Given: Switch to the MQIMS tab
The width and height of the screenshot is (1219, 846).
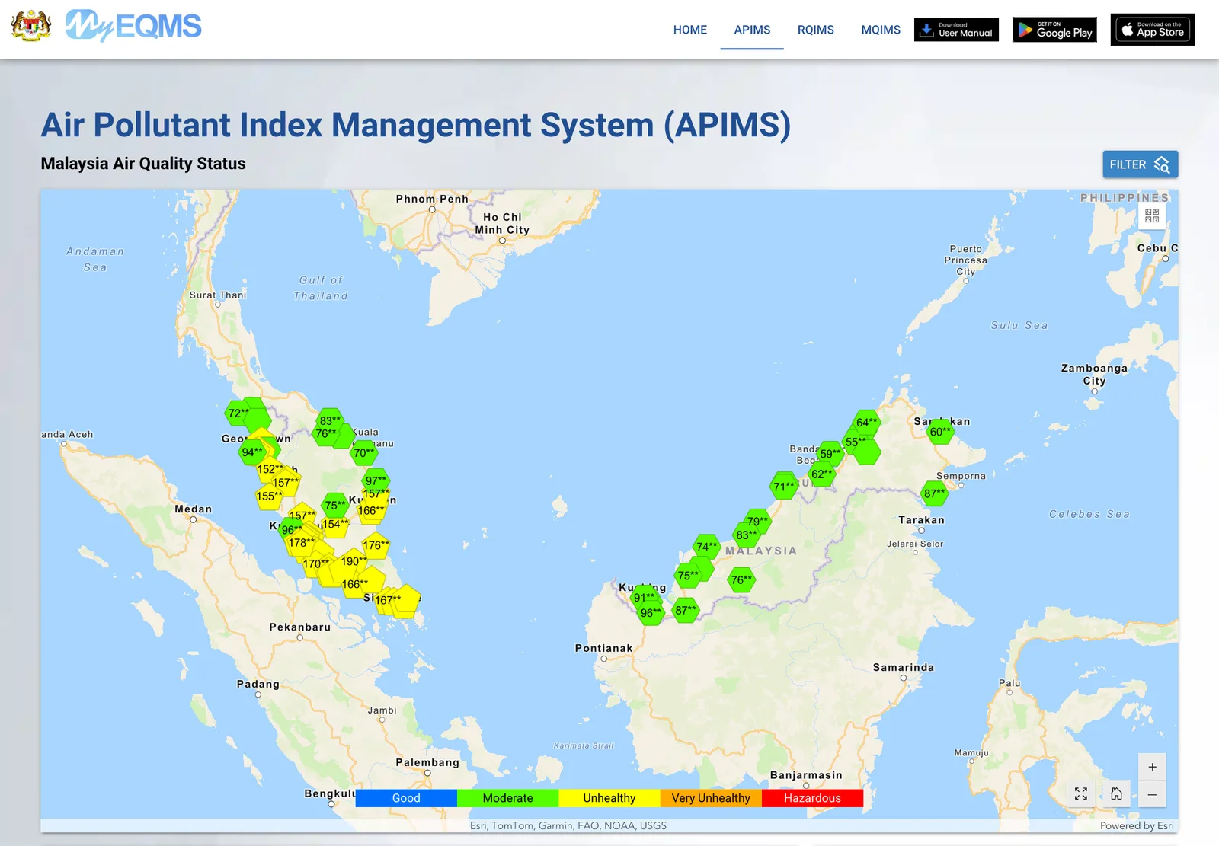Looking at the screenshot, I should pos(881,30).
